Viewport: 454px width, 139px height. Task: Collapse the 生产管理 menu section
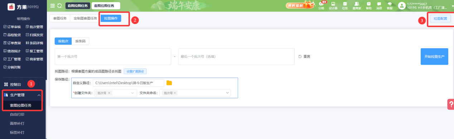point(39,95)
